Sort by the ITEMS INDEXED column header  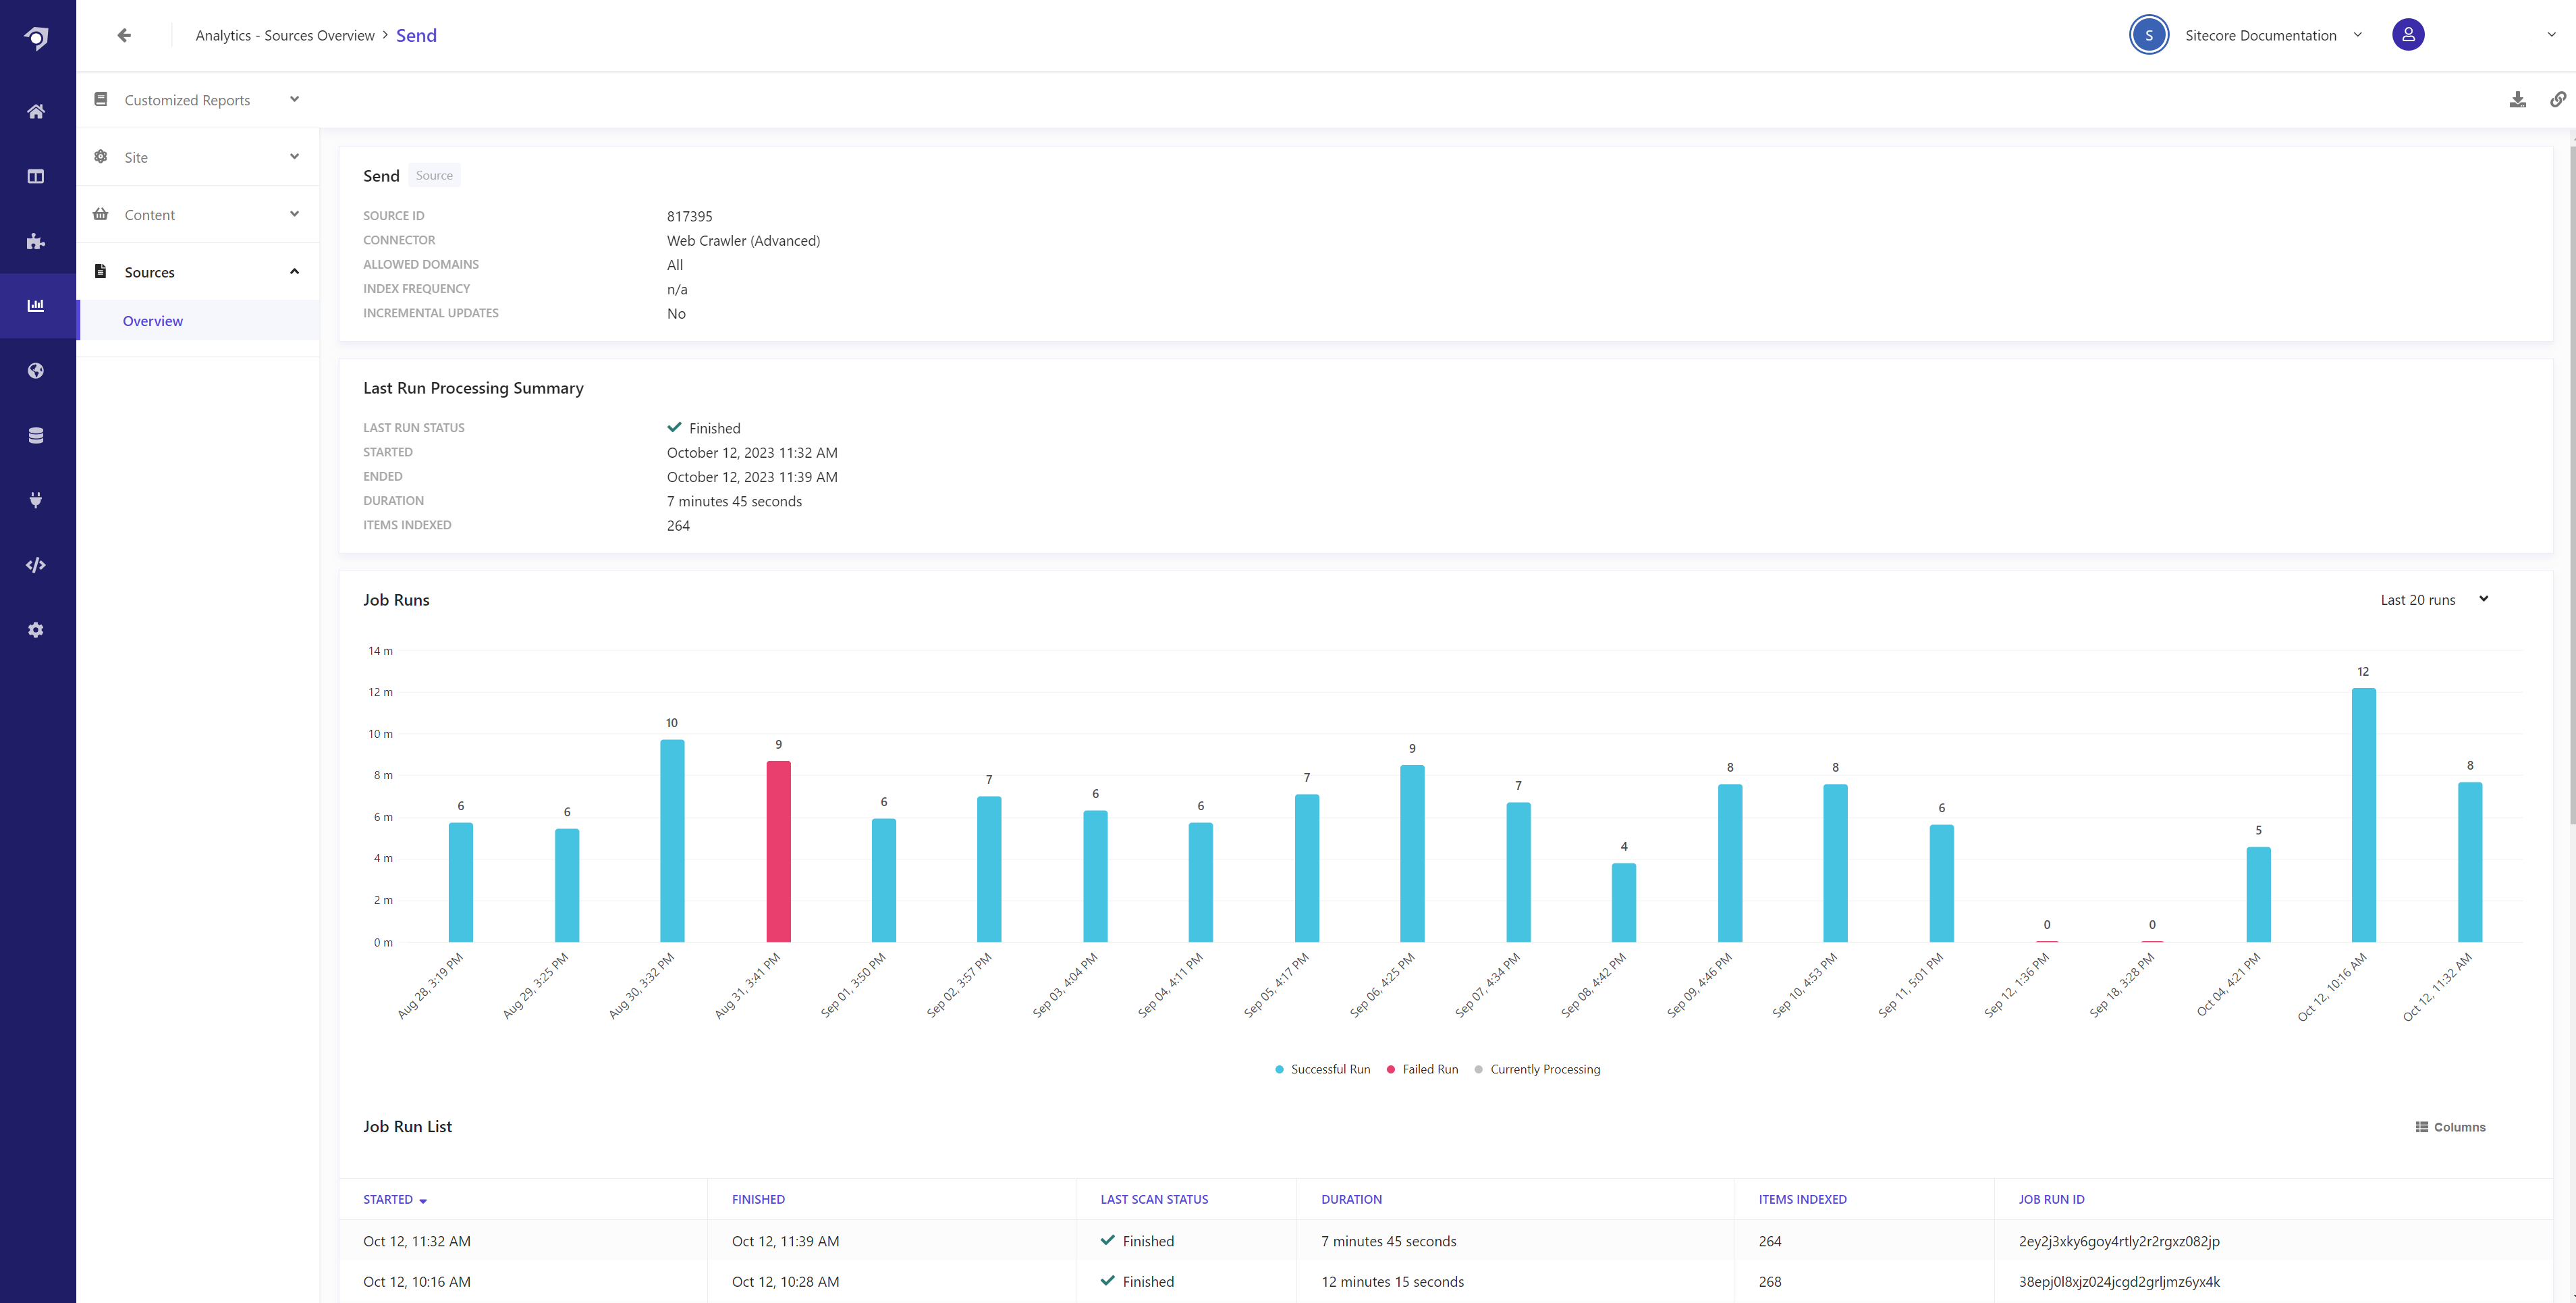click(1802, 1200)
